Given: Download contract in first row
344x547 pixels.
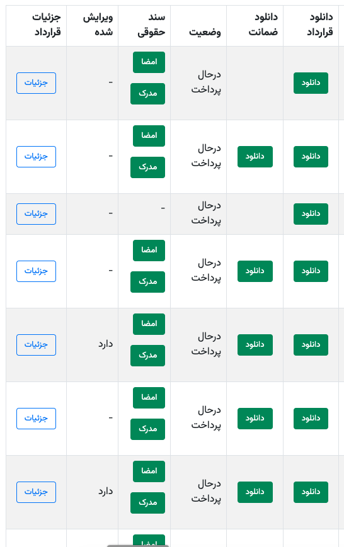Looking at the screenshot, I should [x=311, y=83].
